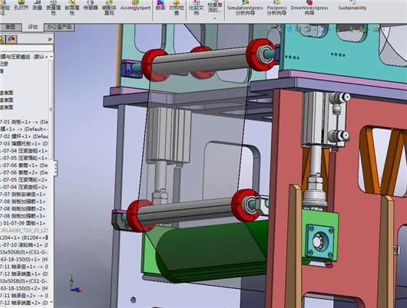The height and width of the screenshot is (308, 407).
Task: Click feature tree scroll-up arrow
Action: (51, 57)
